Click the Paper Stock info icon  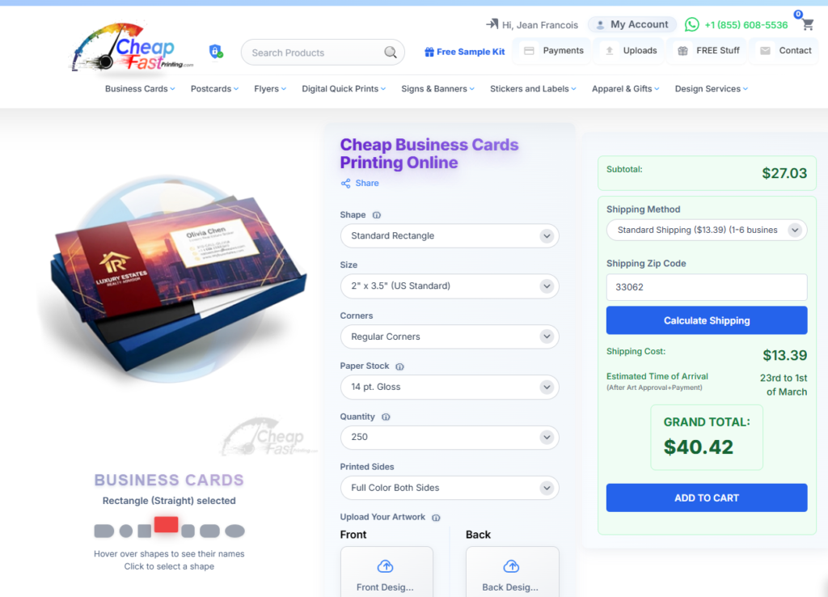coord(399,366)
